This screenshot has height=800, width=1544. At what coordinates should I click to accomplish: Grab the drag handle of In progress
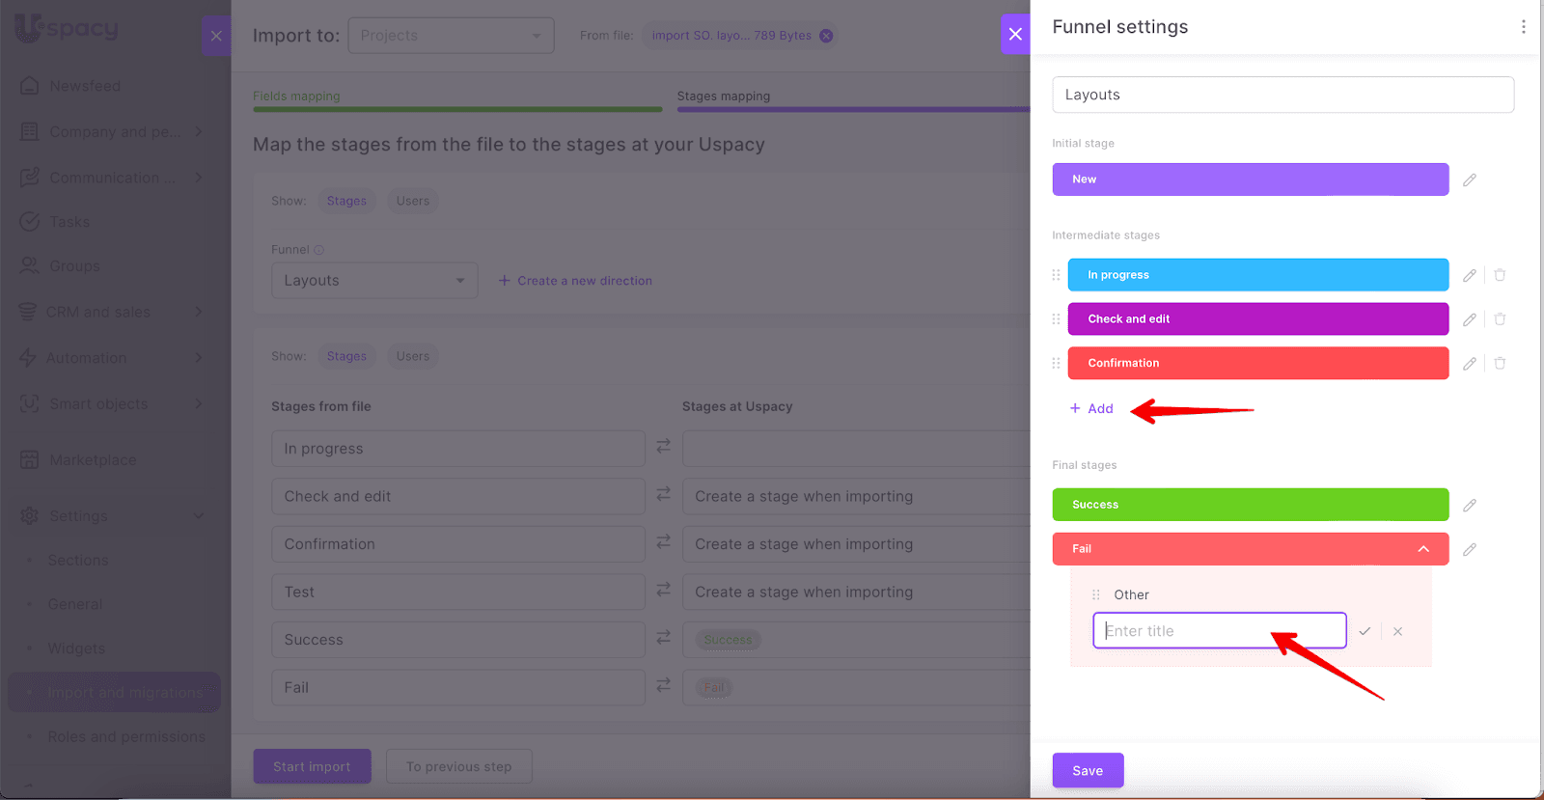coord(1056,275)
